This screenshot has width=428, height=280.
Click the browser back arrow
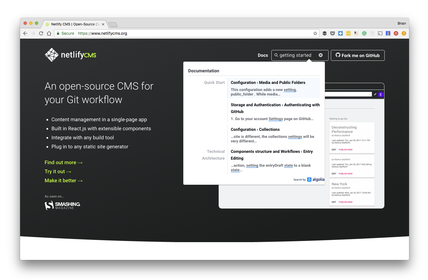(x=25, y=33)
